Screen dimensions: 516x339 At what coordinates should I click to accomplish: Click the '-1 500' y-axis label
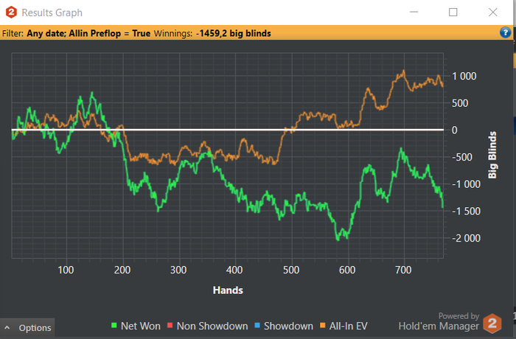click(x=466, y=211)
